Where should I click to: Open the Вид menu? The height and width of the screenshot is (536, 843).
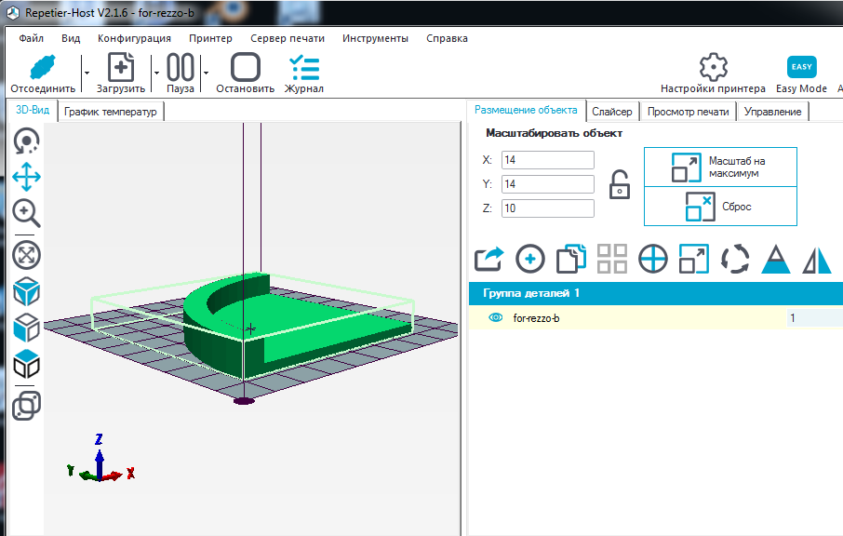71,38
